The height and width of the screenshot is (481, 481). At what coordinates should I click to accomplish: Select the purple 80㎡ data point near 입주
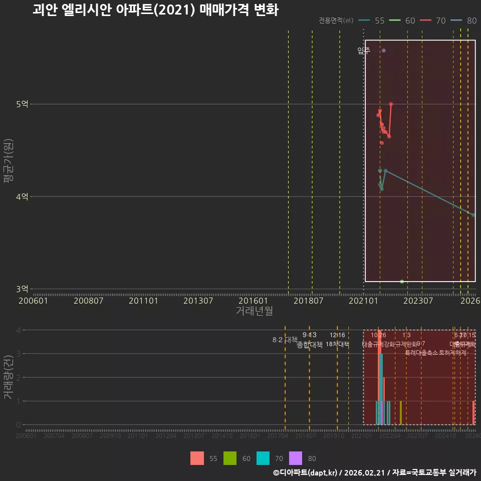(384, 51)
